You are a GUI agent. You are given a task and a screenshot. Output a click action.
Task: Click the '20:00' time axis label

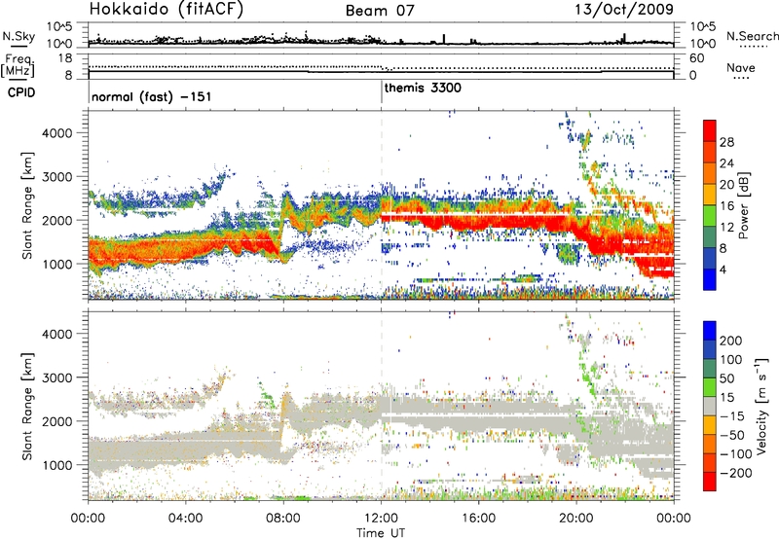tap(576, 519)
